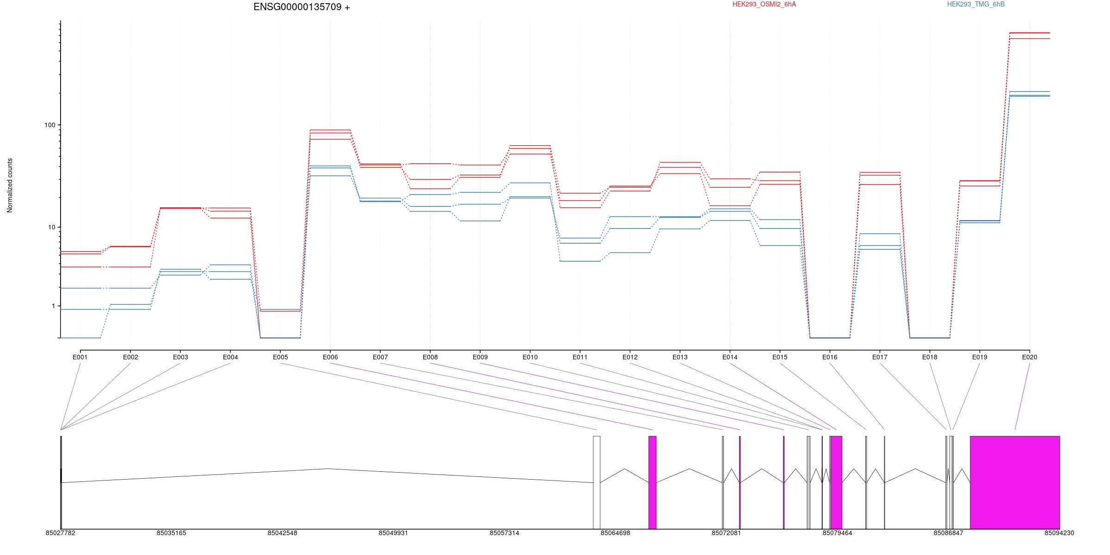Screen dimensions: 1110x555
Task: Click the E012 exon label
Action: [630, 357]
